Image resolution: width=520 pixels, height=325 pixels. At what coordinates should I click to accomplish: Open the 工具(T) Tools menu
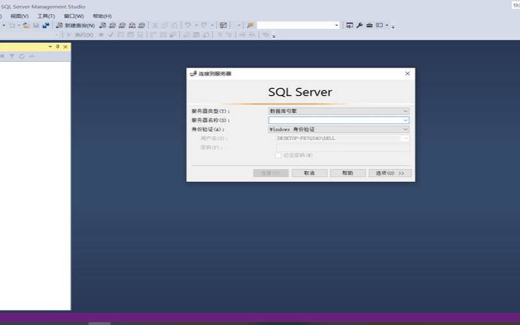pyautogui.click(x=46, y=16)
